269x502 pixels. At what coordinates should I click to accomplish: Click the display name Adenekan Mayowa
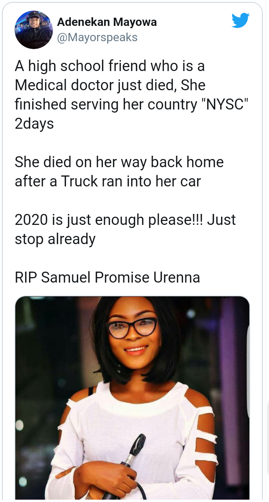tap(107, 22)
